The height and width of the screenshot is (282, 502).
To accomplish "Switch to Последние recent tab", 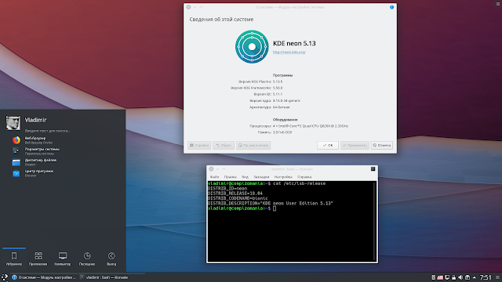I will click(x=87, y=258).
